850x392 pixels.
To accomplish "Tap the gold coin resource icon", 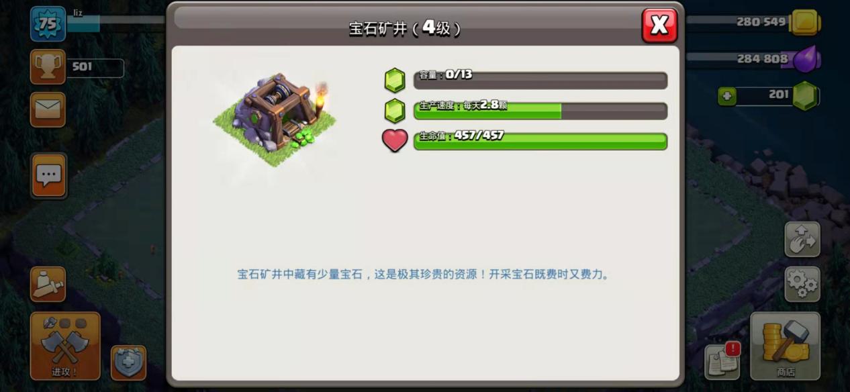I will click(x=804, y=22).
